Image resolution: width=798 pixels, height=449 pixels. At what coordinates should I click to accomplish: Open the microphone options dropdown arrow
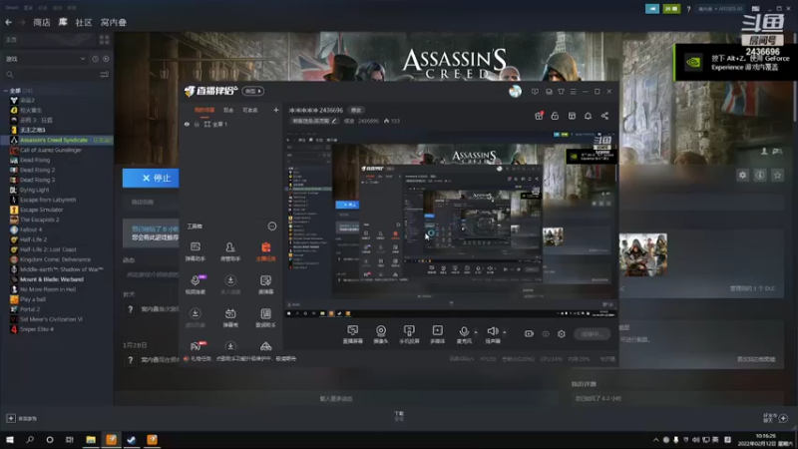point(476,332)
